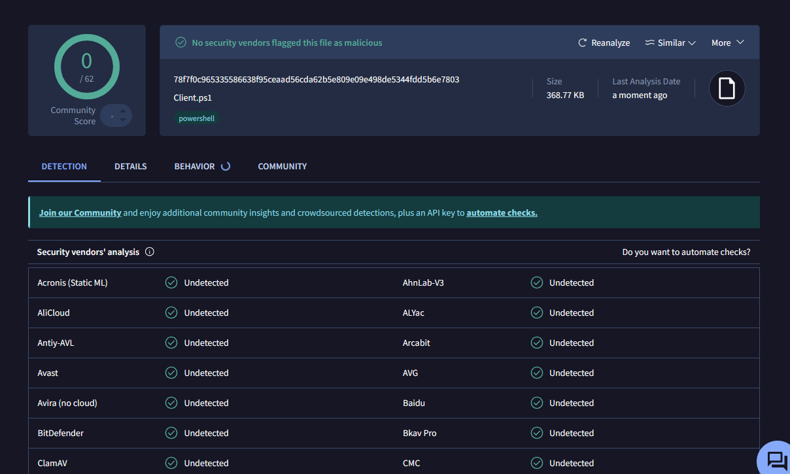
Task: Switch to the Details tab
Action: 130,166
